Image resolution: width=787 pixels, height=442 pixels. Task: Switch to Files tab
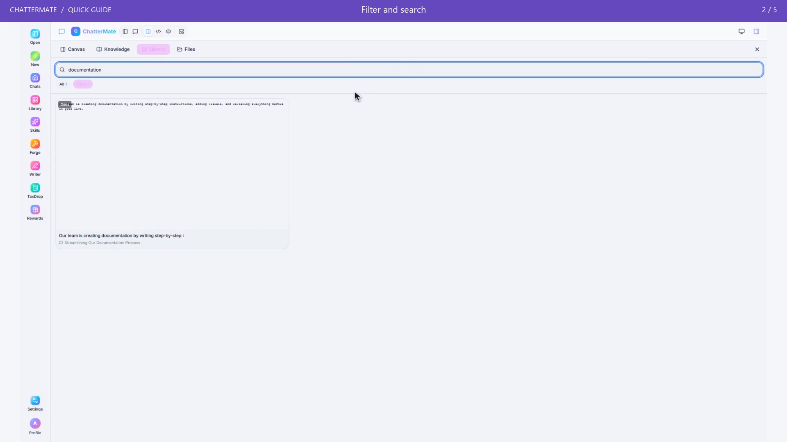click(x=186, y=49)
